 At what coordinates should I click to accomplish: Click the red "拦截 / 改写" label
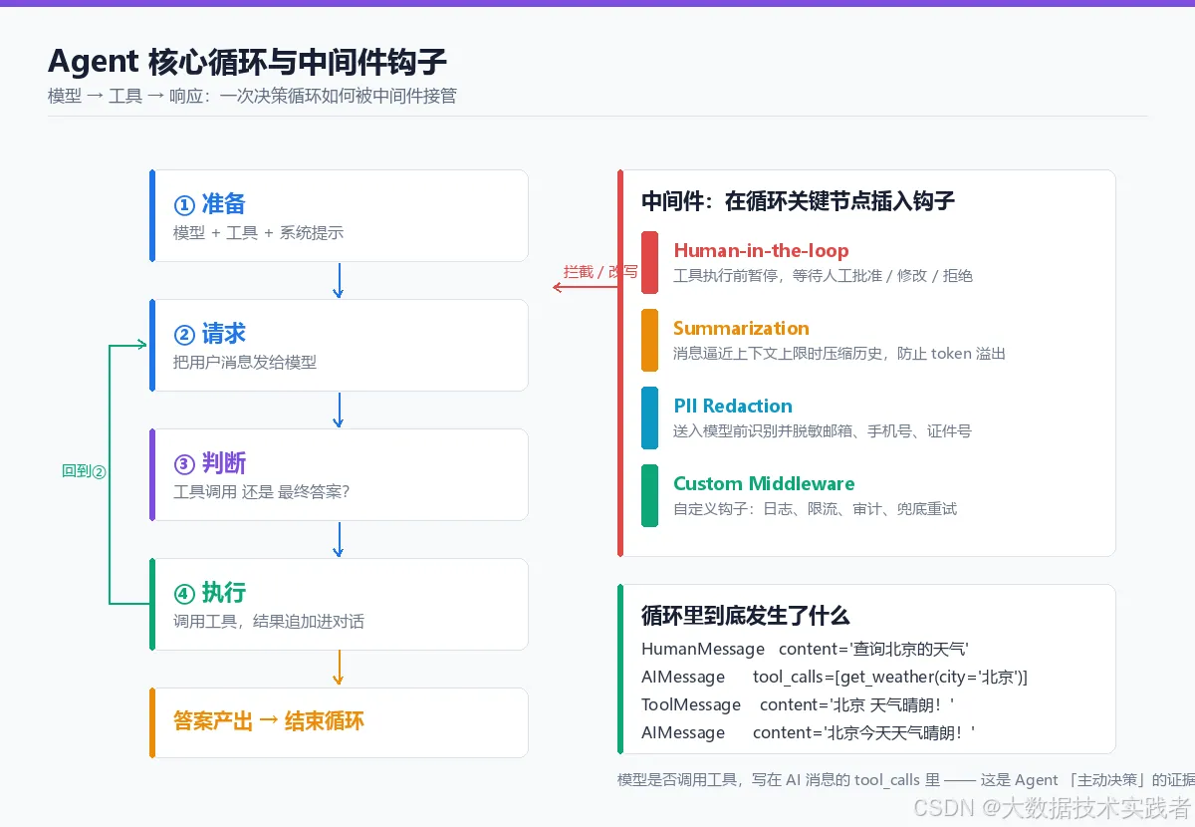coord(600,271)
